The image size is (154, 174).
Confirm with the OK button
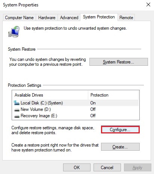point(77,168)
